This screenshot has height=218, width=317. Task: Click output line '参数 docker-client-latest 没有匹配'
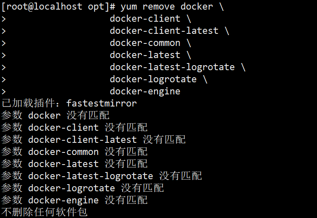[93, 139]
